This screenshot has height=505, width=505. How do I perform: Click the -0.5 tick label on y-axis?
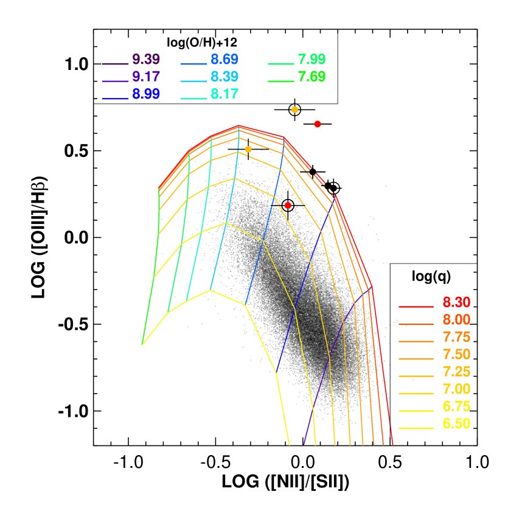point(73,324)
